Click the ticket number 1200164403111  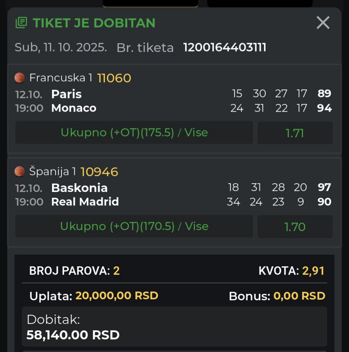point(225,48)
